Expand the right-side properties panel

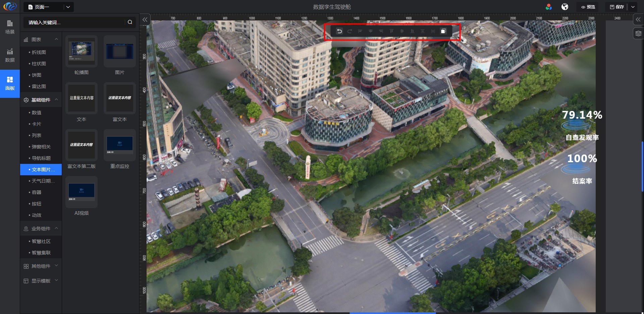(x=638, y=20)
